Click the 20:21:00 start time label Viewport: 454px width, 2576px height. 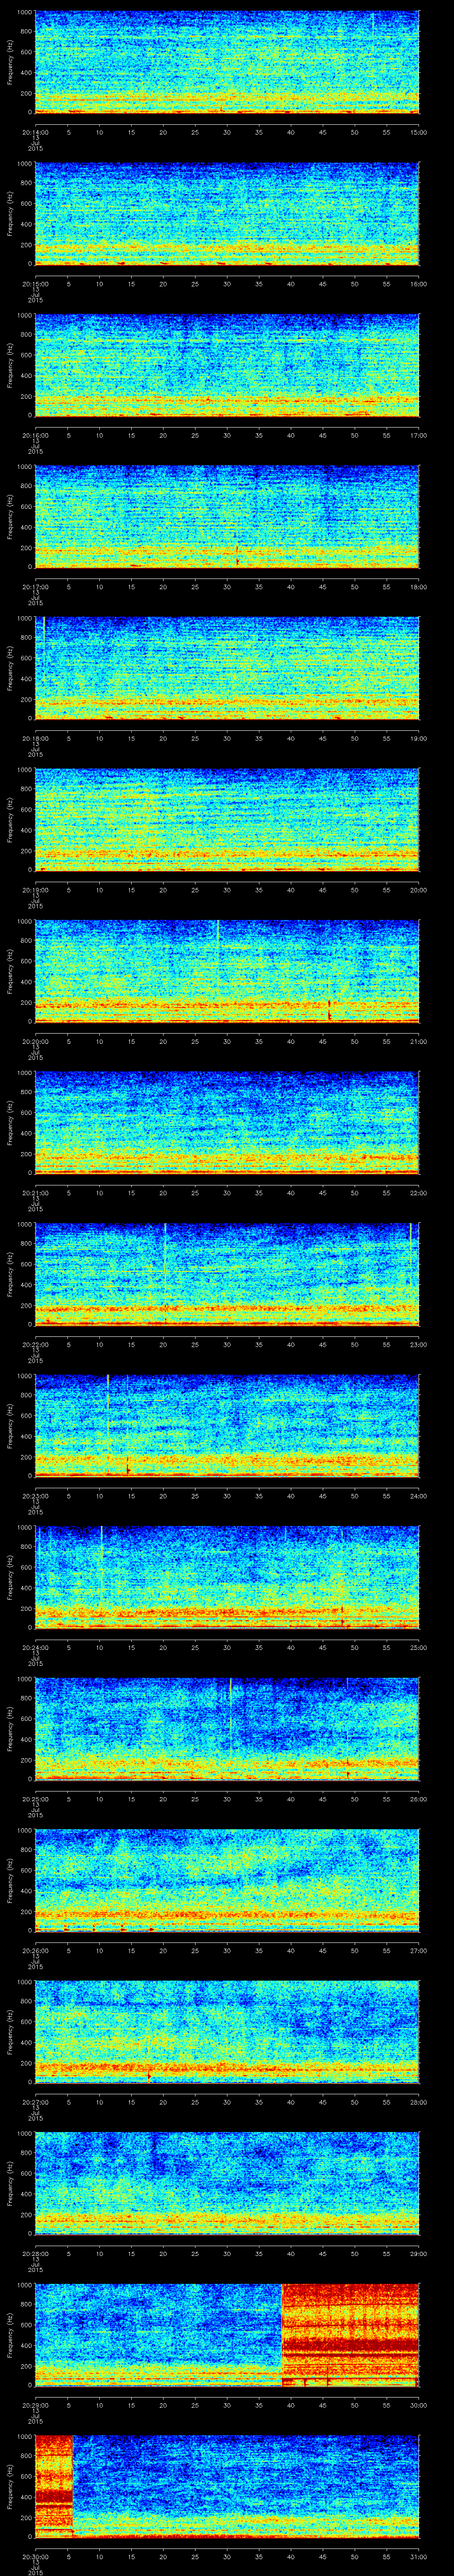pyautogui.click(x=35, y=1192)
